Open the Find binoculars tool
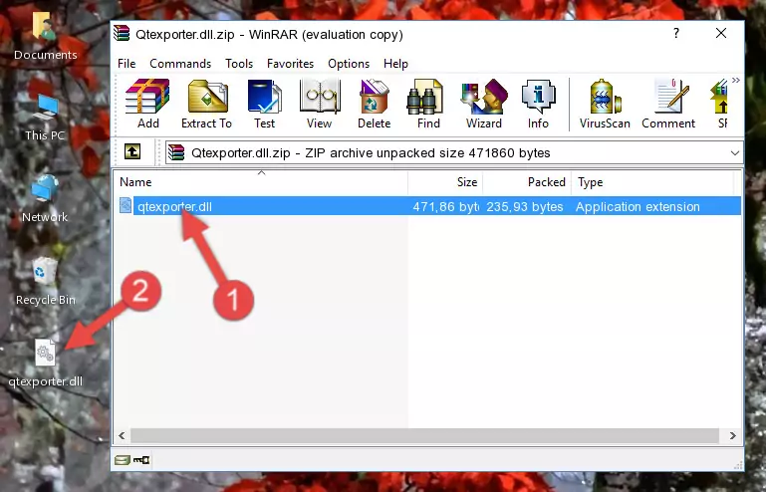 [x=428, y=104]
